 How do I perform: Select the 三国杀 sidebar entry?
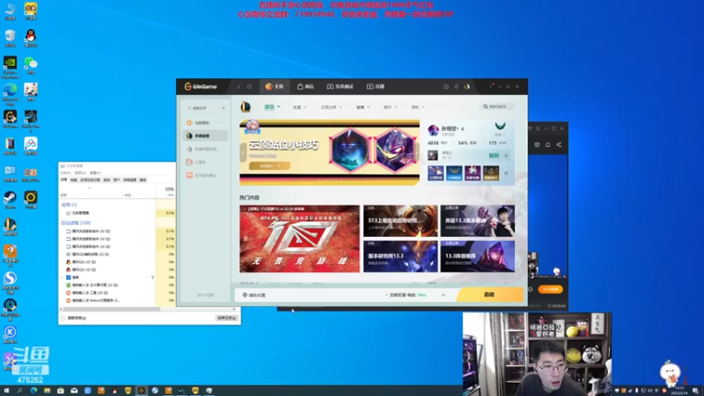point(205,162)
